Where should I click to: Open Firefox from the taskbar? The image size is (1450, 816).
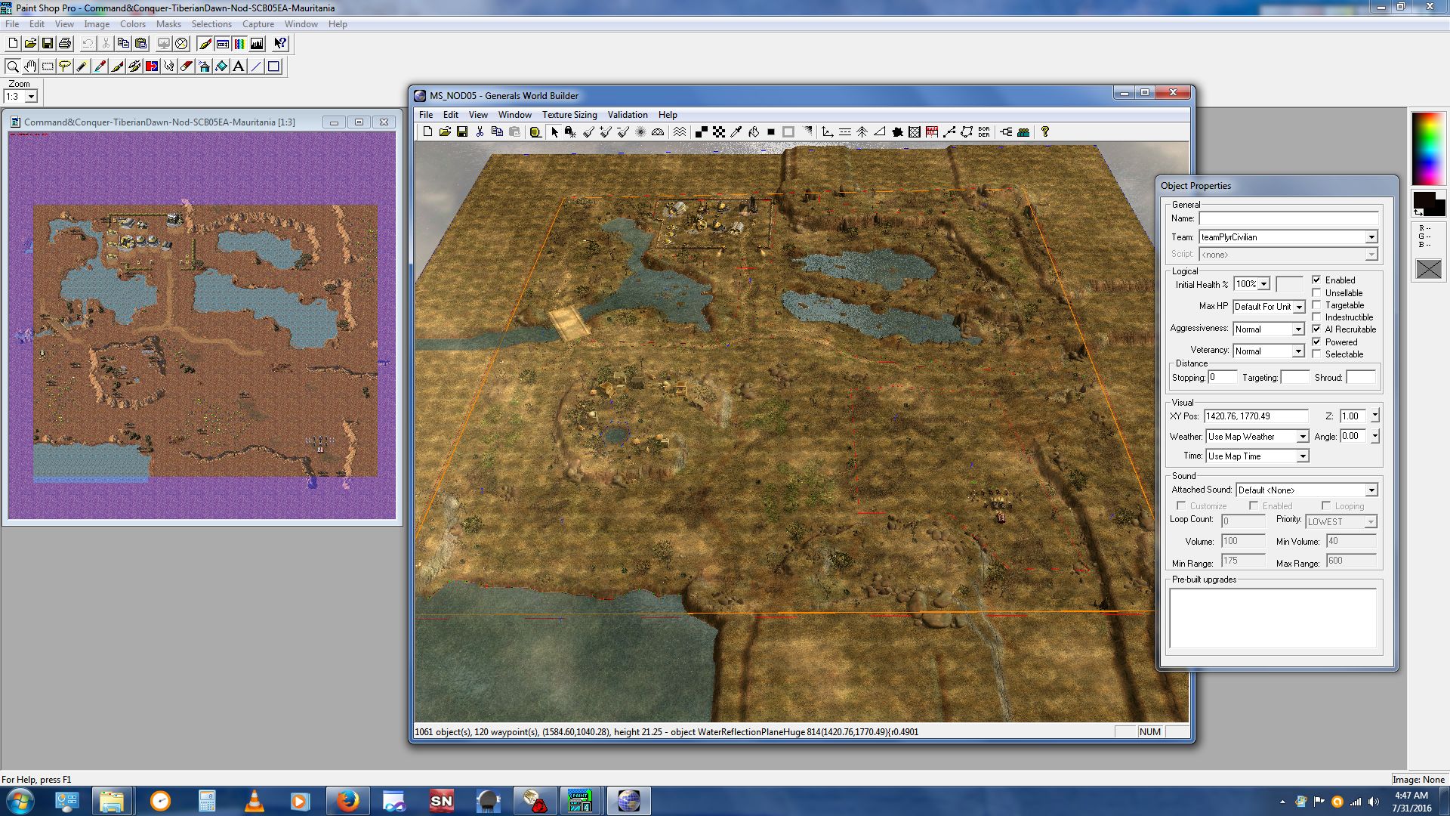pyautogui.click(x=347, y=801)
